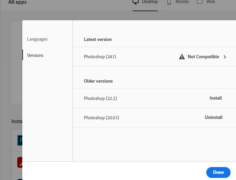Screen dimensions: 236x180
Task: Select the Photoshop (24.1) row text
Action: 100,57
